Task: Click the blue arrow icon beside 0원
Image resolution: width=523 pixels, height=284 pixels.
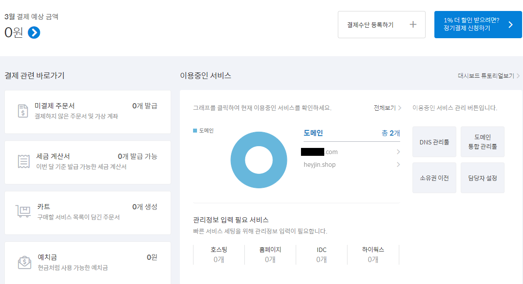Action: pos(34,32)
